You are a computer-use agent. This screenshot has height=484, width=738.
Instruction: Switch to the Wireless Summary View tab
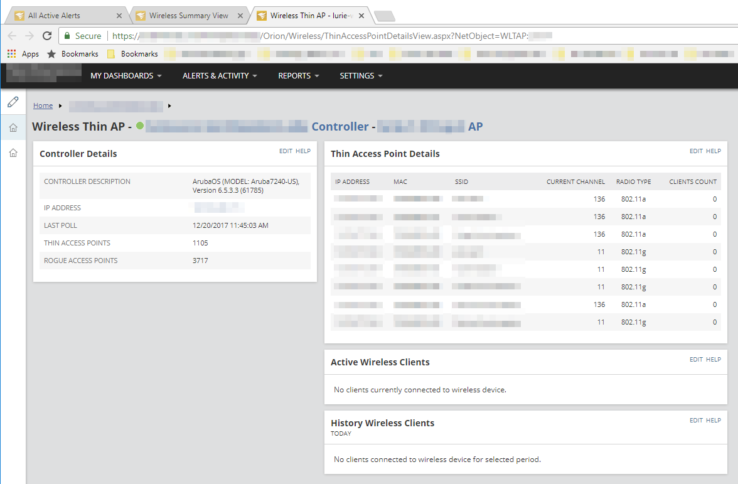(x=188, y=16)
